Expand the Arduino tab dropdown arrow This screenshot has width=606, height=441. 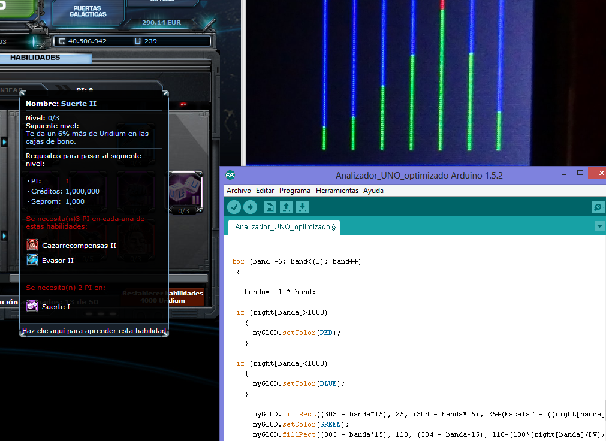pos(599,226)
